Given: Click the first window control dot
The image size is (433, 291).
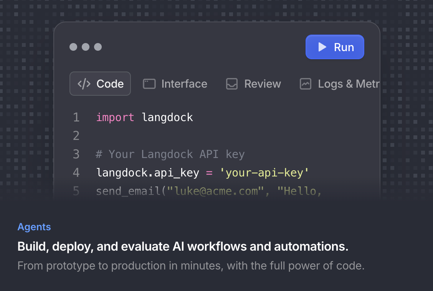Looking at the screenshot, I should [x=73, y=47].
